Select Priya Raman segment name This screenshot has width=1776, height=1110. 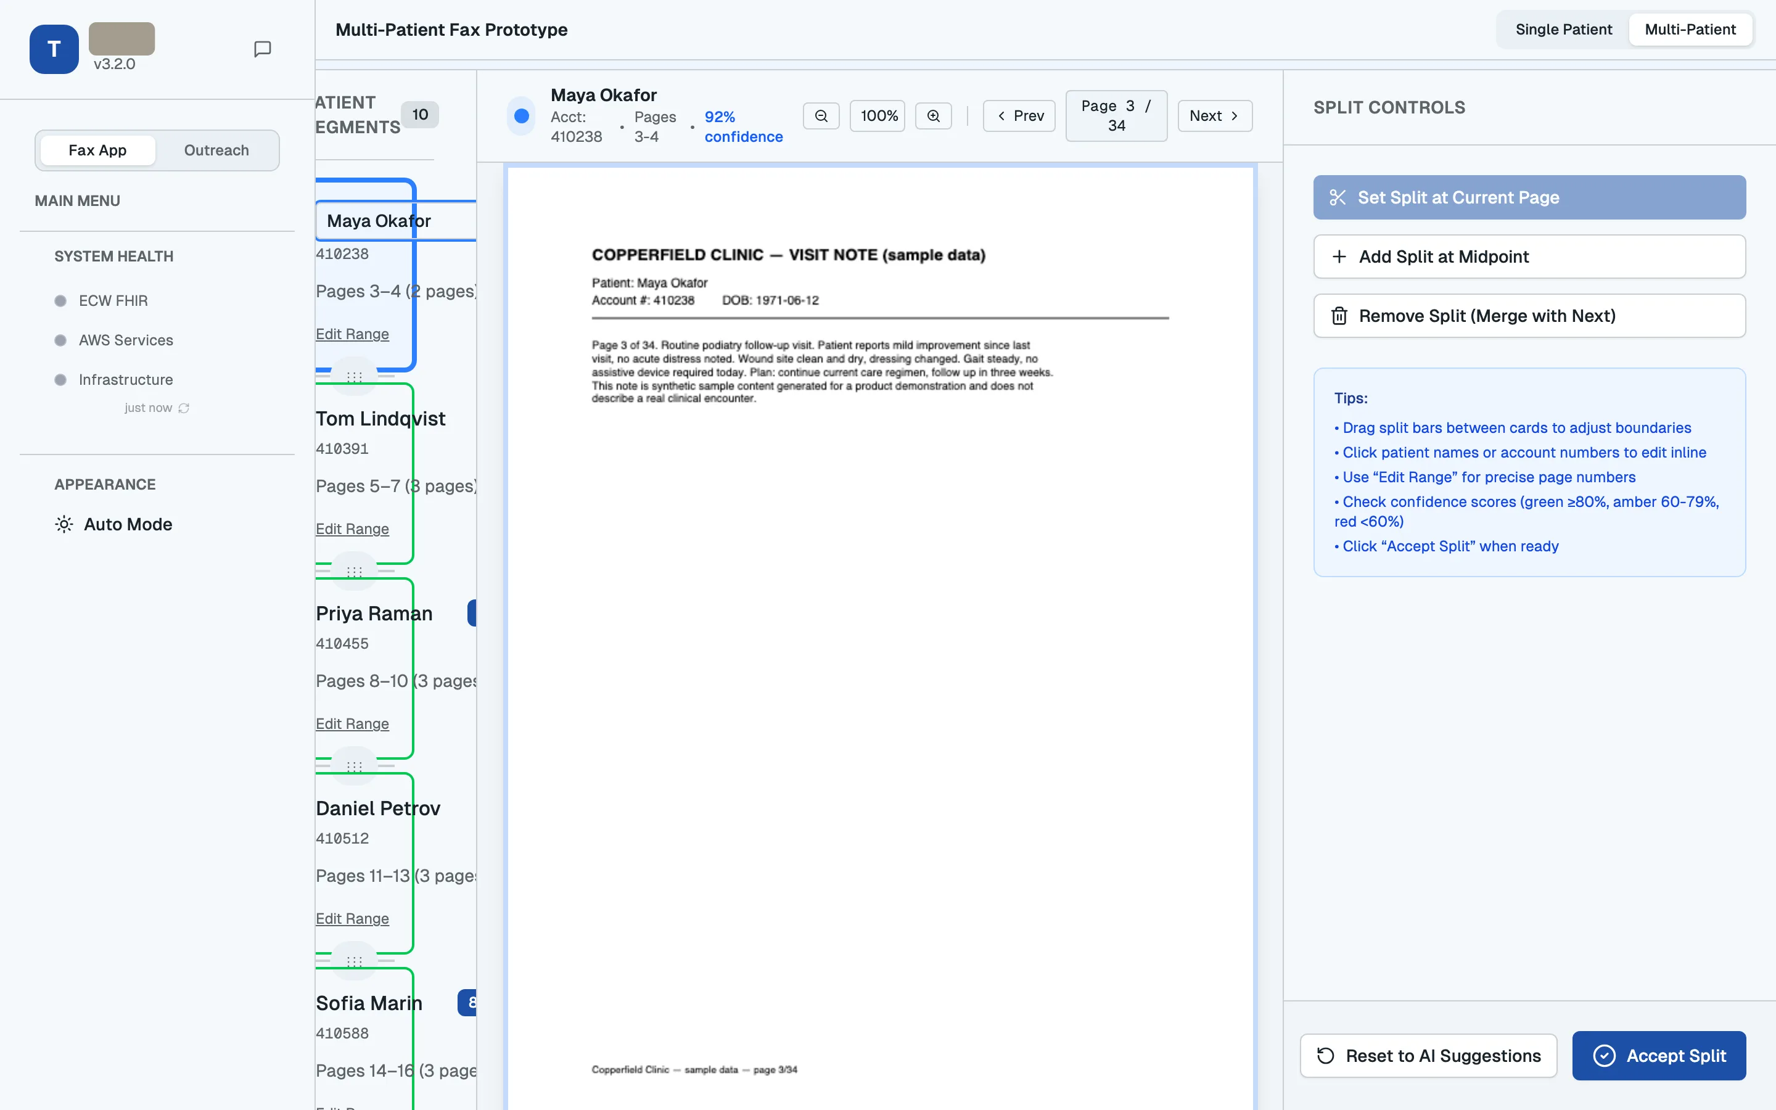point(374,614)
